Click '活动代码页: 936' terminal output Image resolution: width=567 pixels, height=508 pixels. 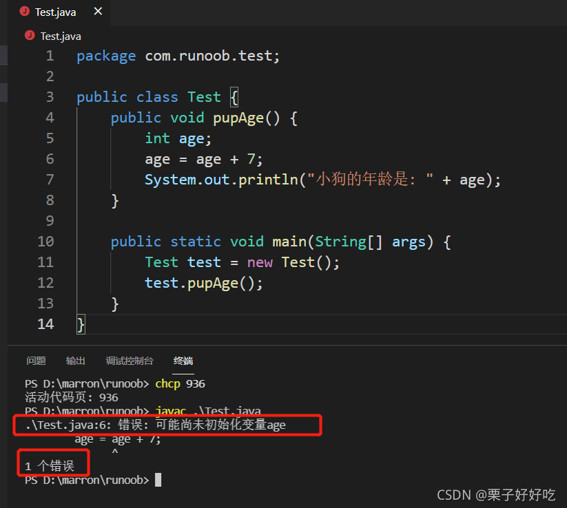tap(72, 397)
